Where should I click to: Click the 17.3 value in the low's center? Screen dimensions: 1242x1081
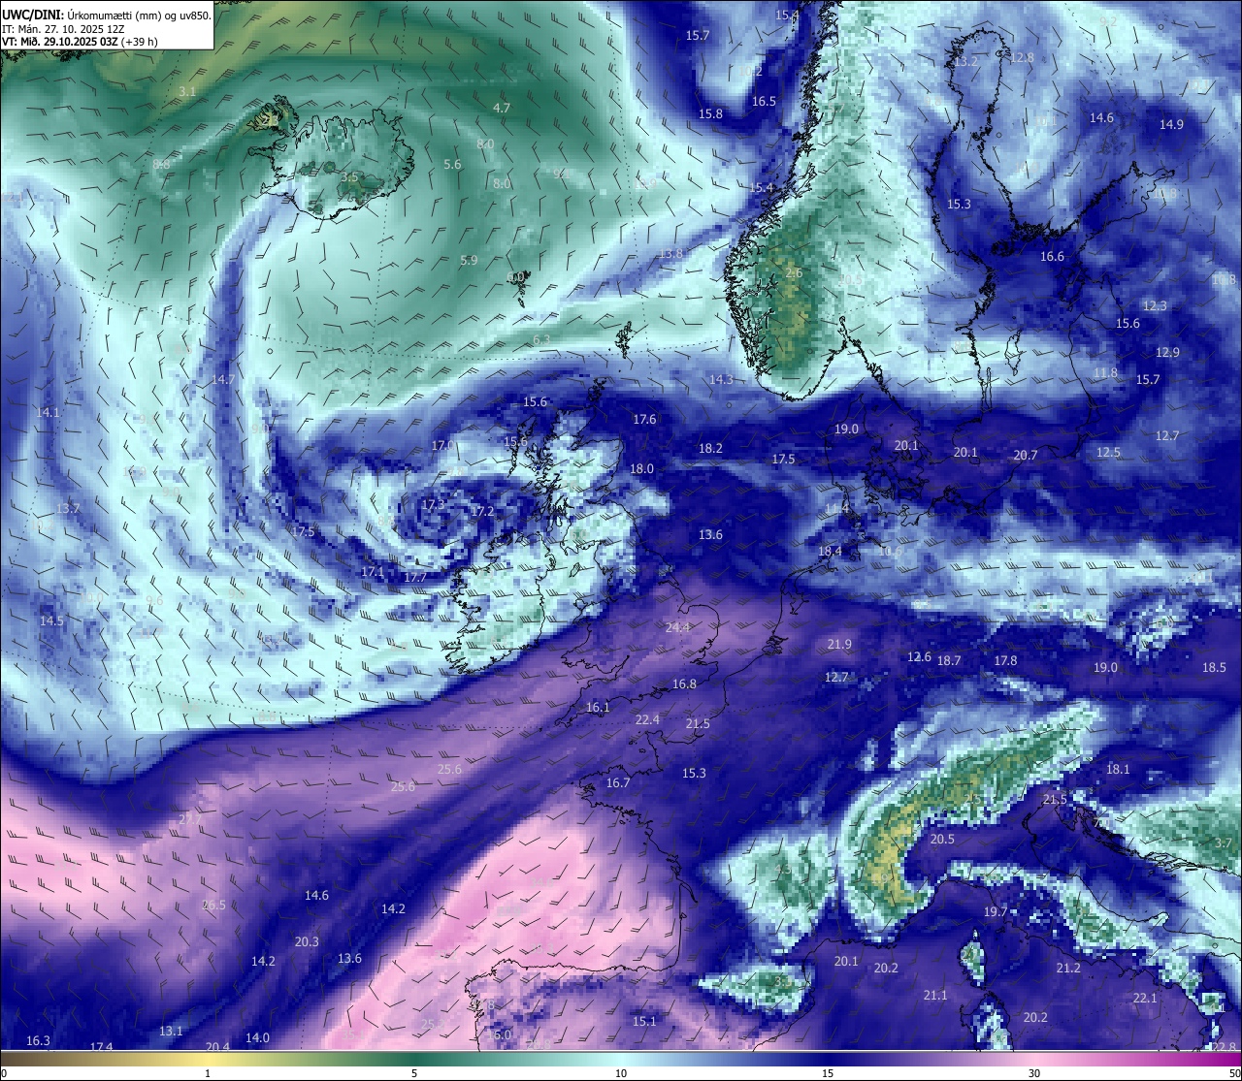pos(432,504)
